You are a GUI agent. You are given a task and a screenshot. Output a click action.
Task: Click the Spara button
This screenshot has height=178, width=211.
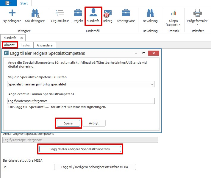tap(68, 123)
